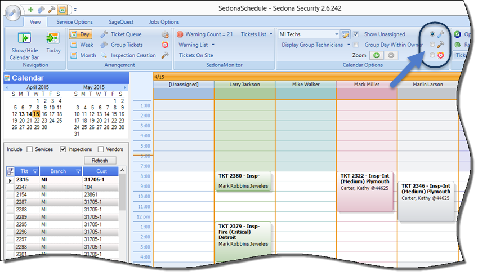This screenshot has width=478, height=275.
Task: Click the edit technician group icon
Action: tap(345, 34)
